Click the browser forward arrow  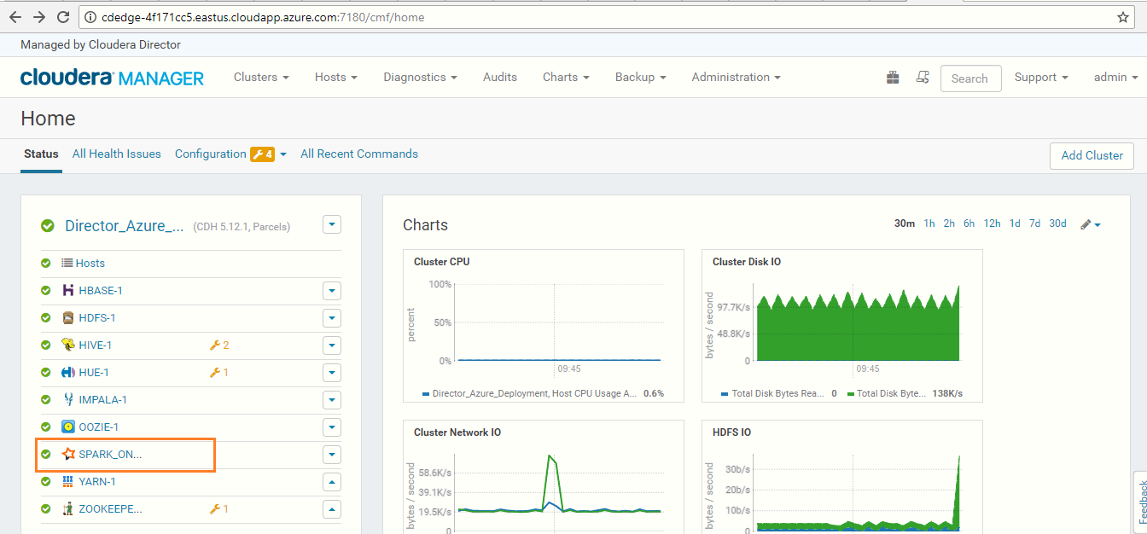(x=39, y=17)
